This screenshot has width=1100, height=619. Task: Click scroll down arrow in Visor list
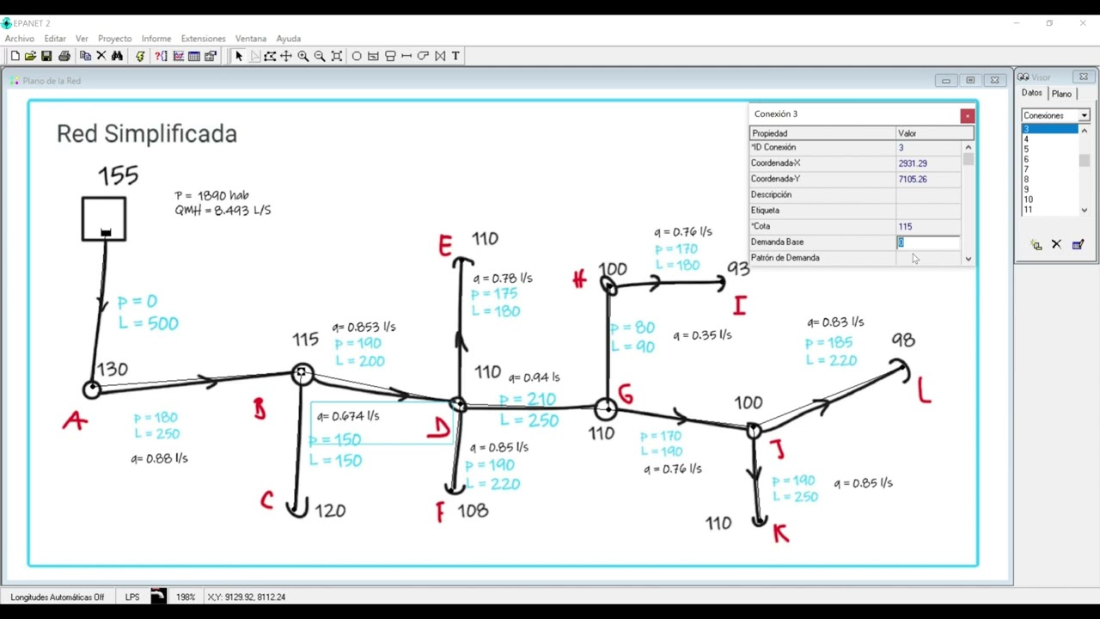1084,210
